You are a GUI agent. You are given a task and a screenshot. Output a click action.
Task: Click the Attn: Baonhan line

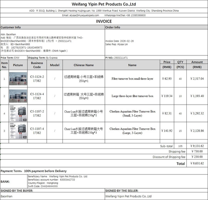pyautogui.click(x=8, y=34)
